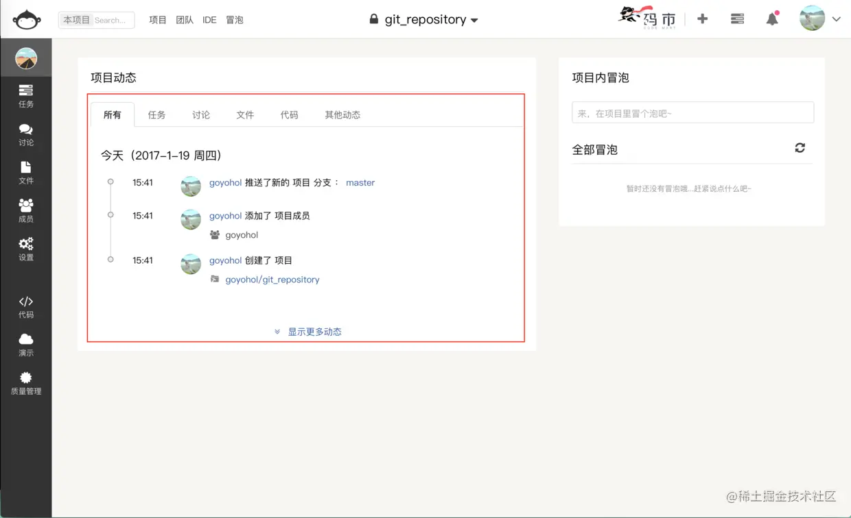Open the 成员 members panel
This screenshot has width=851, height=518.
point(26,209)
